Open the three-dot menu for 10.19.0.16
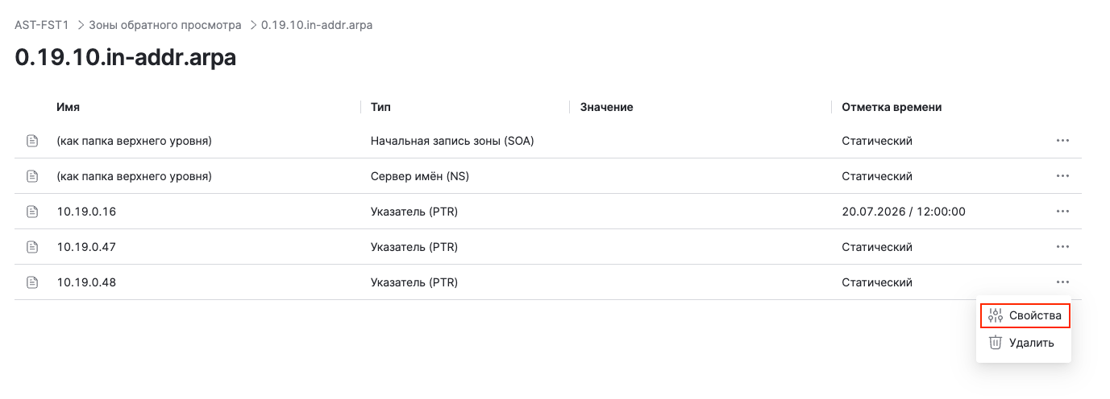This screenshot has height=399, width=1110. [1062, 212]
